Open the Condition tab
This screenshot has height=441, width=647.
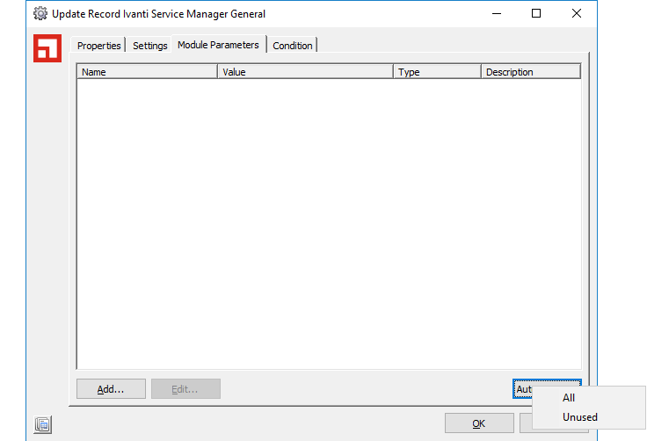[293, 46]
